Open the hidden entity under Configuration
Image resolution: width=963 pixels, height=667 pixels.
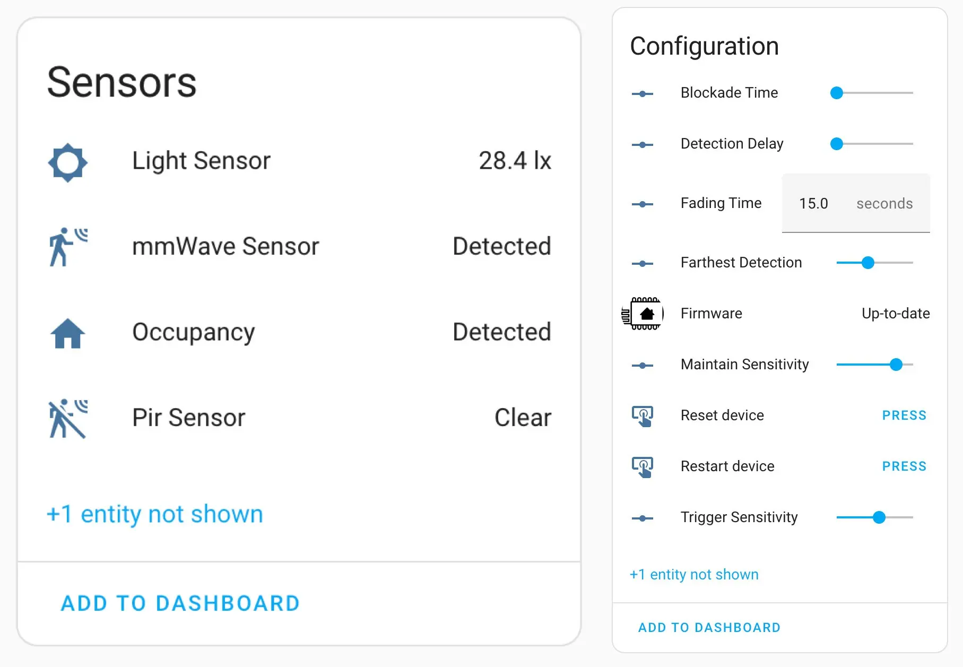694,574
